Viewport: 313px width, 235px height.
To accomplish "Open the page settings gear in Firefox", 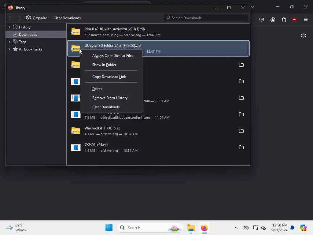I will (x=304, y=35).
